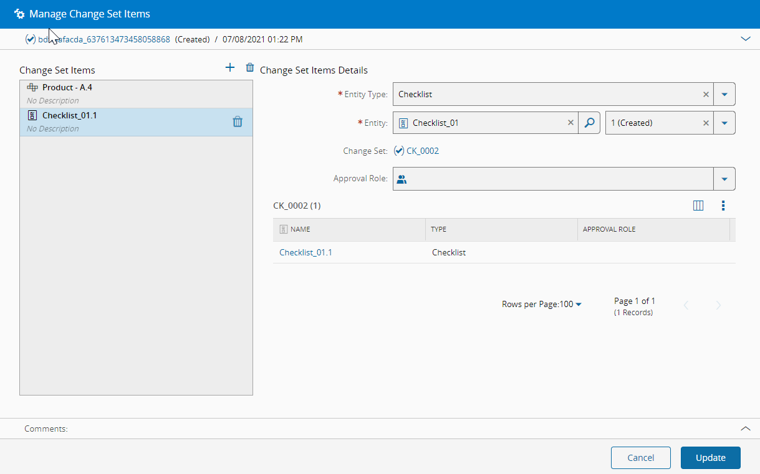Open the column chooser icon for CK_0002 table

[698, 206]
